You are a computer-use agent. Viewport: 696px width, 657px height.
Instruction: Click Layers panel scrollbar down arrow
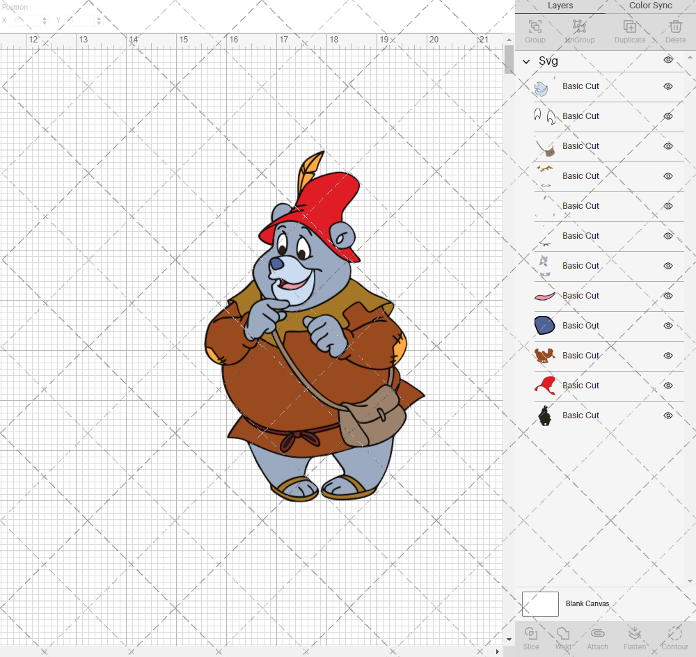690,580
